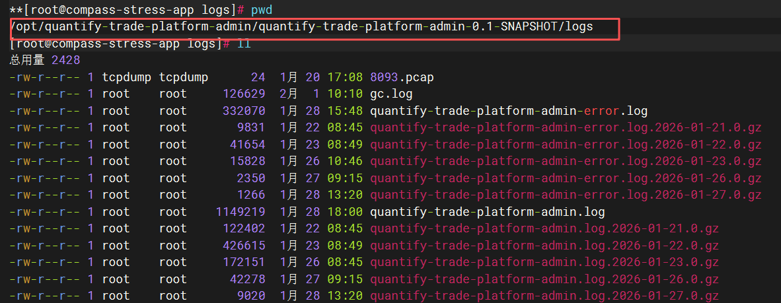Select the admin.log.2026-01-23.0.gz archive name
The width and height of the screenshot is (781, 303).
(x=544, y=262)
